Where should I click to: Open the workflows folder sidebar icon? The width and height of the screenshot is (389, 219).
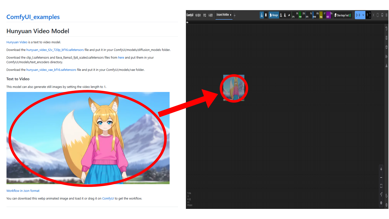coord(386,57)
